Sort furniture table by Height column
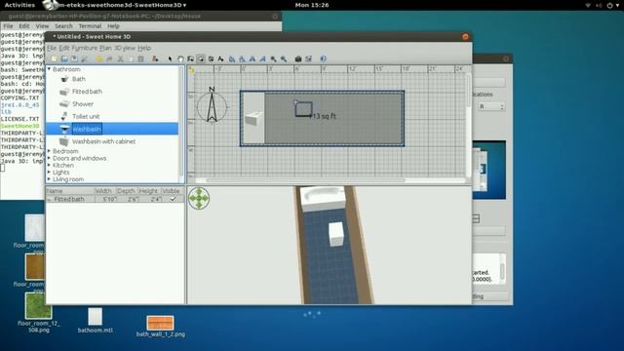The height and width of the screenshot is (351, 624). 149,191
